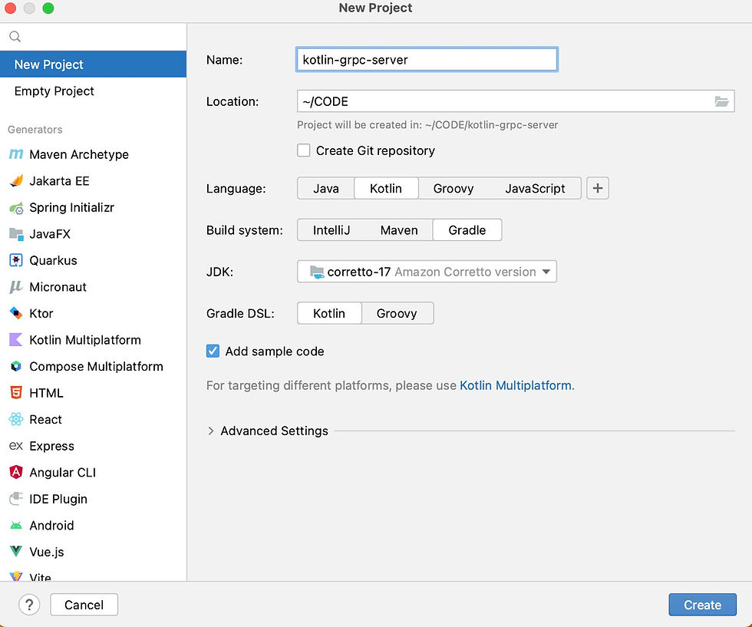This screenshot has height=627, width=752.
Task: Click the Express icon
Action: (16, 446)
